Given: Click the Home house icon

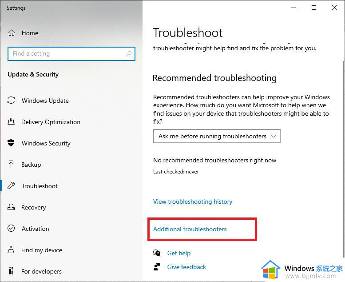Looking at the screenshot, I should click(x=12, y=33).
